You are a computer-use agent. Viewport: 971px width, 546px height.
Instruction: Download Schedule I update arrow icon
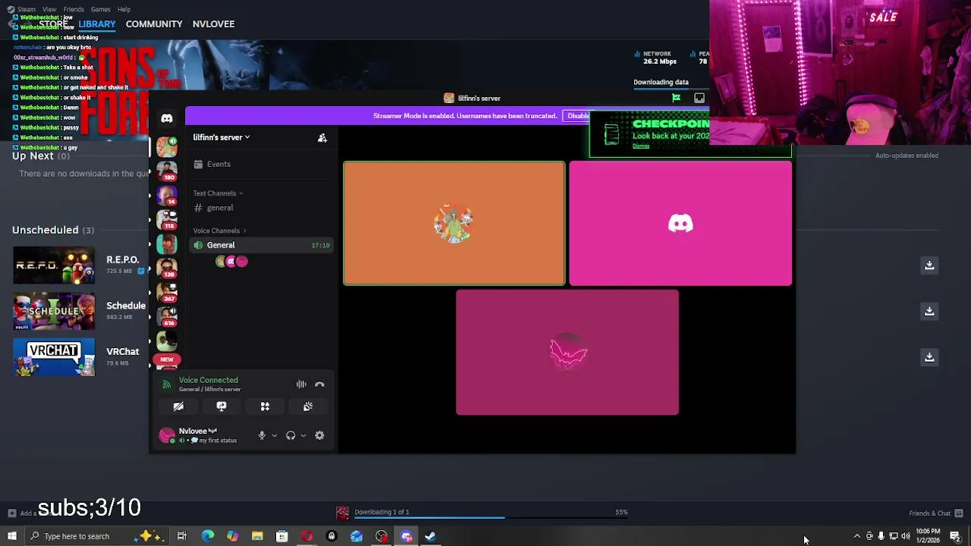[929, 311]
